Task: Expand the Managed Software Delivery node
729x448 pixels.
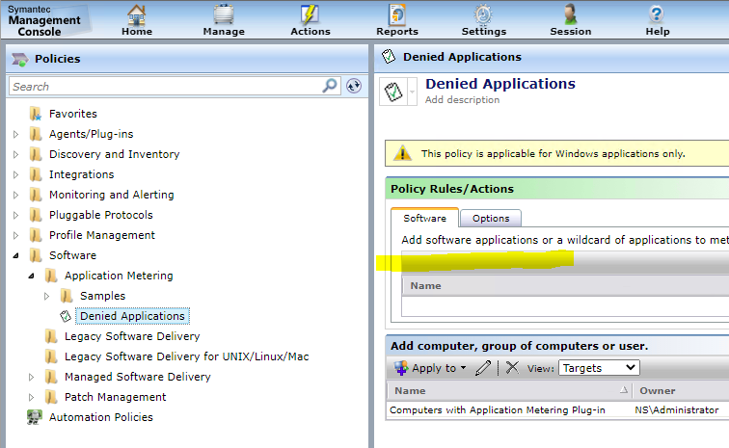Action: point(31,377)
